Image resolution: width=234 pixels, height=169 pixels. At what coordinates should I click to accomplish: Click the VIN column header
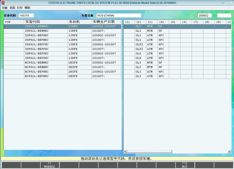point(14,22)
